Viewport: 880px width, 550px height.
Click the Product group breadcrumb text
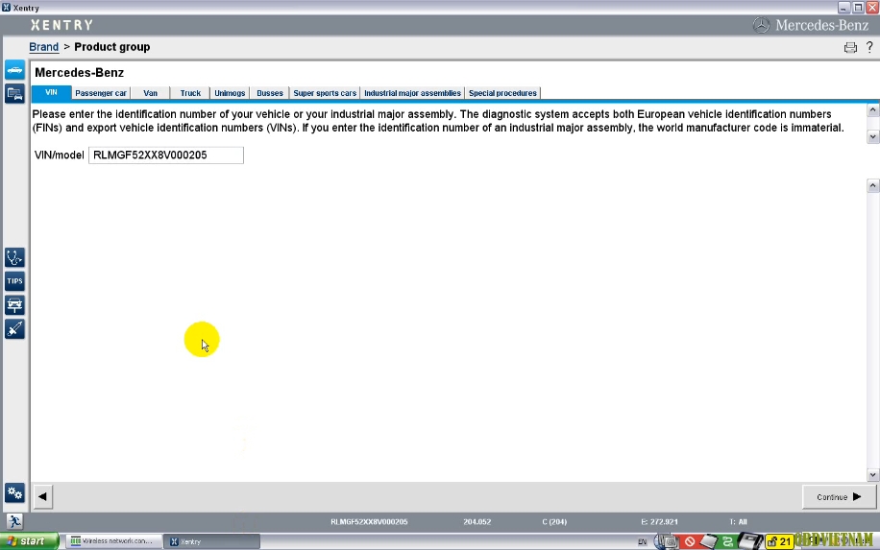[x=112, y=47]
